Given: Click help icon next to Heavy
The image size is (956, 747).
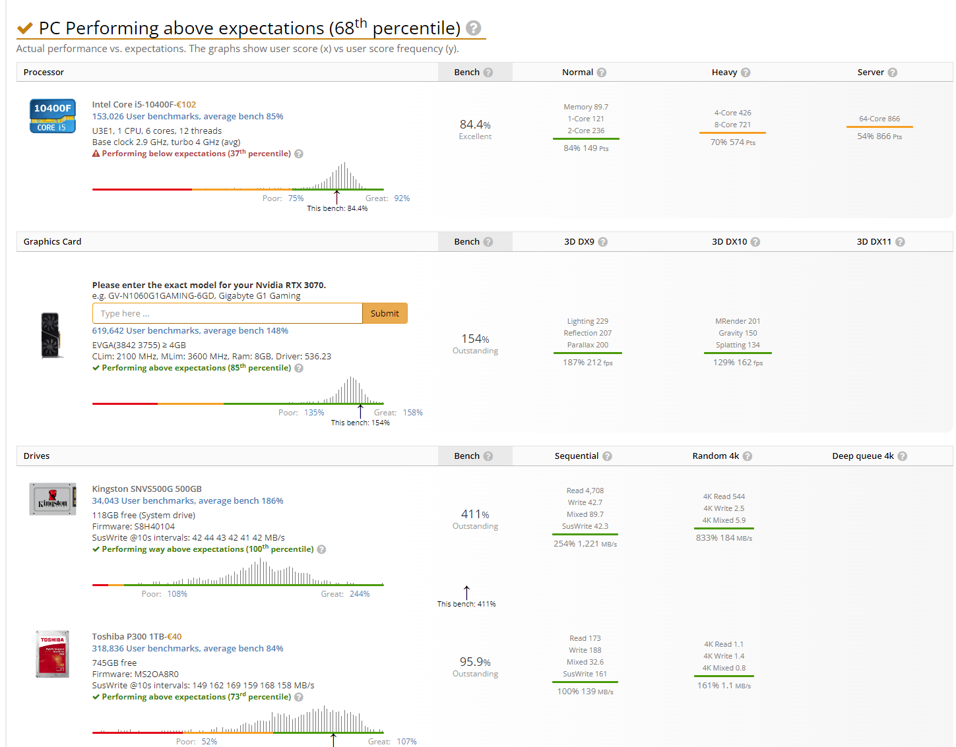Looking at the screenshot, I should (746, 73).
